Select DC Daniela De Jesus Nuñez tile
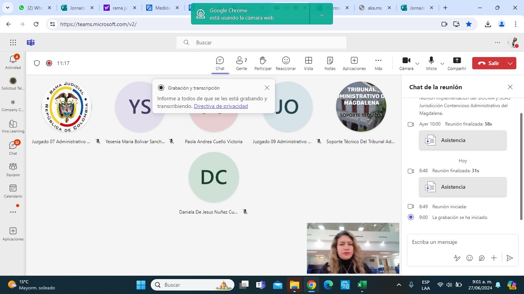The width and height of the screenshot is (524, 294). [214, 183]
